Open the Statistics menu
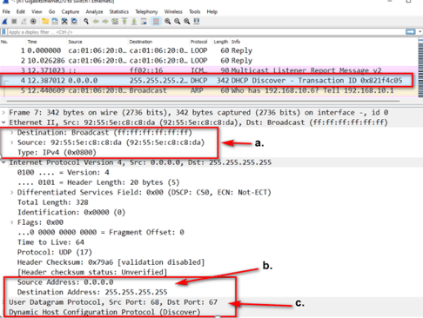Image resolution: width=423 pixels, height=318 pixels. coord(119,11)
